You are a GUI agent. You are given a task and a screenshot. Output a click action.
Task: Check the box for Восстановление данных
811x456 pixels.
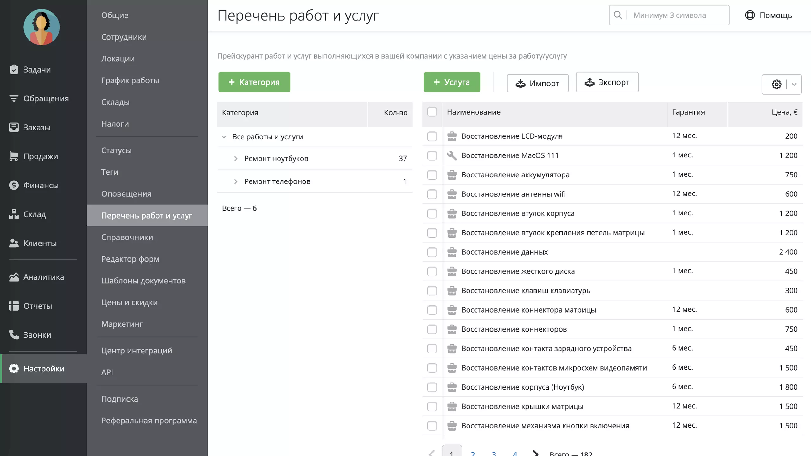point(432,252)
